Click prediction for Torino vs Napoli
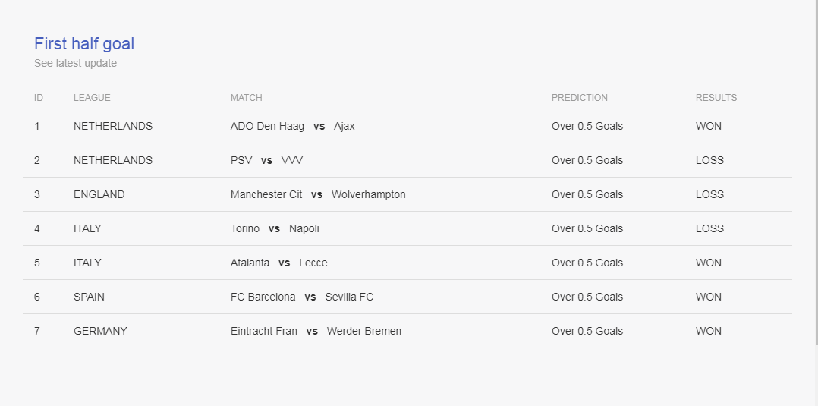818x406 pixels. pyautogui.click(x=587, y=228)
